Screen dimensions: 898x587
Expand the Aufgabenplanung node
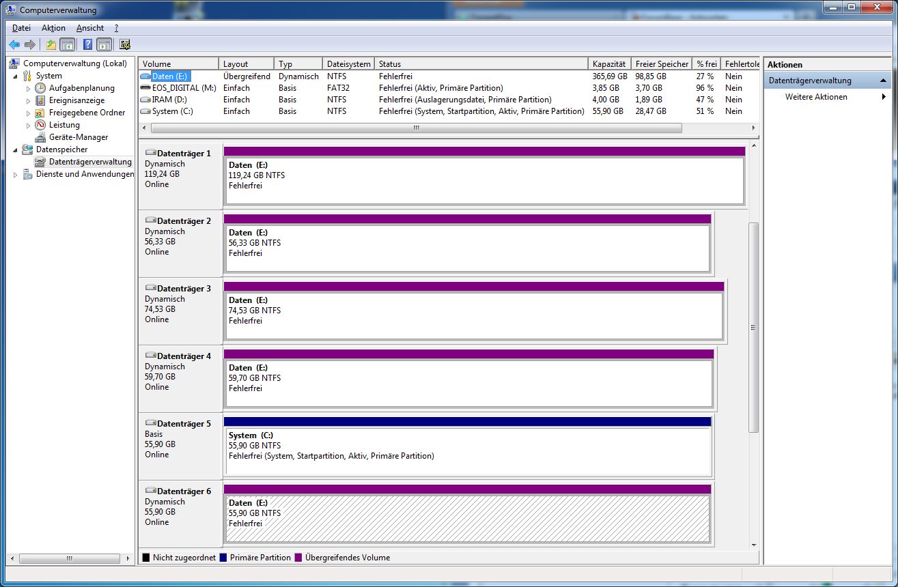pos(28,88)
